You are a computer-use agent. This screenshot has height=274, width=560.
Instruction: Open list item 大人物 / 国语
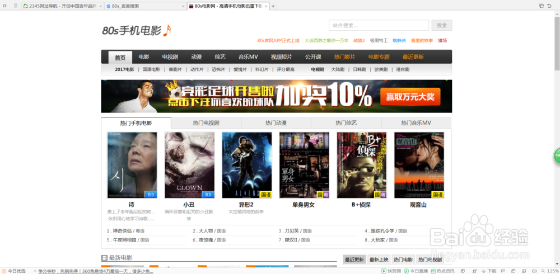click(x=212, y=231)
